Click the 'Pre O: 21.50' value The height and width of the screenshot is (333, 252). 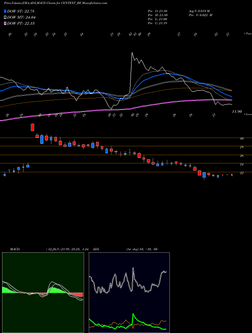coord(158,11)
